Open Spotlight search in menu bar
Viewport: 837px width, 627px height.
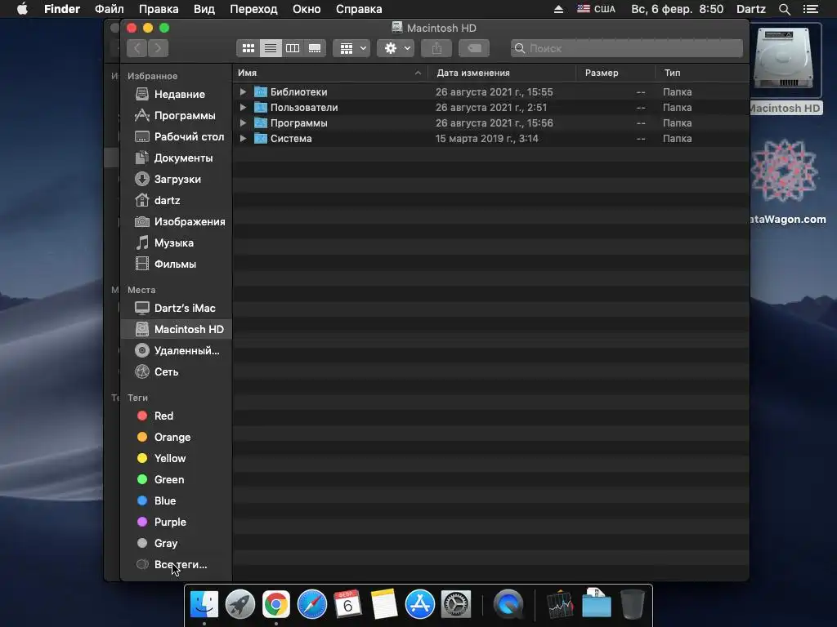pos(784,9)
